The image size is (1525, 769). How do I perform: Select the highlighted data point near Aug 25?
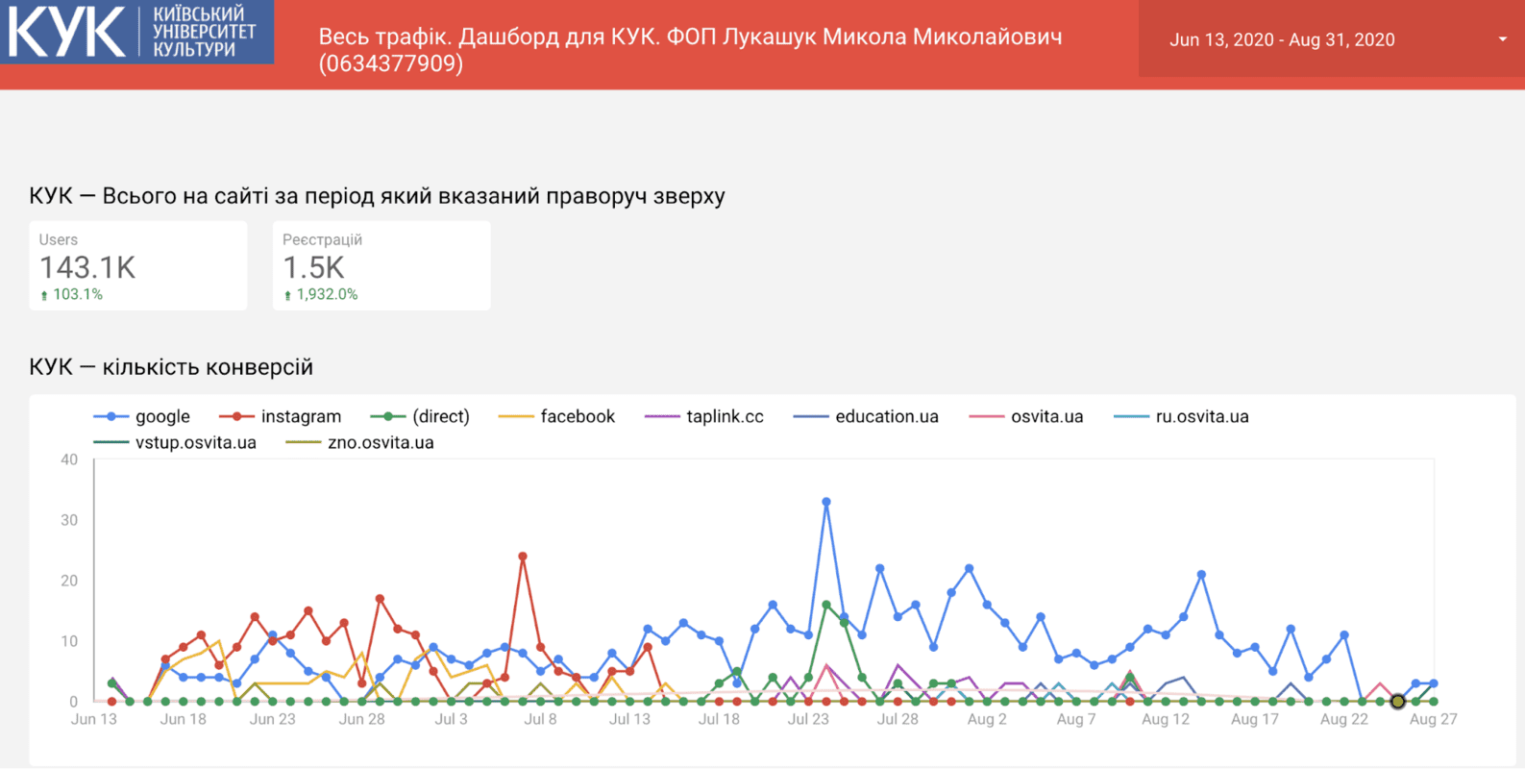(x=1397, y=702)
